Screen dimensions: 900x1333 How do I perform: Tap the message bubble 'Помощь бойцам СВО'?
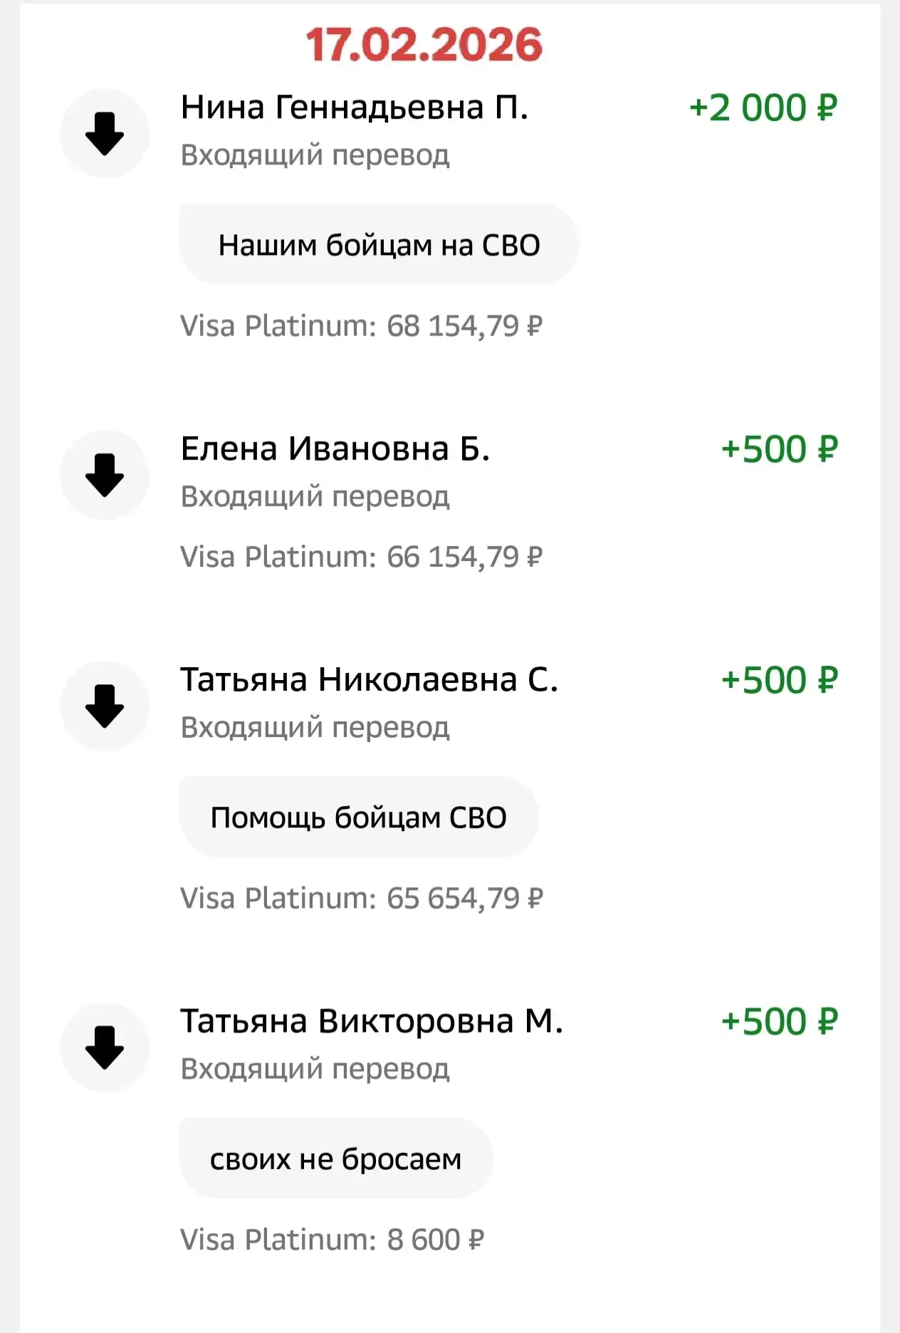358,817
